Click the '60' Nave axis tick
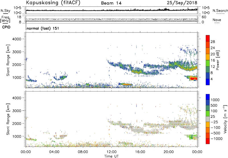 pos(204,17)
